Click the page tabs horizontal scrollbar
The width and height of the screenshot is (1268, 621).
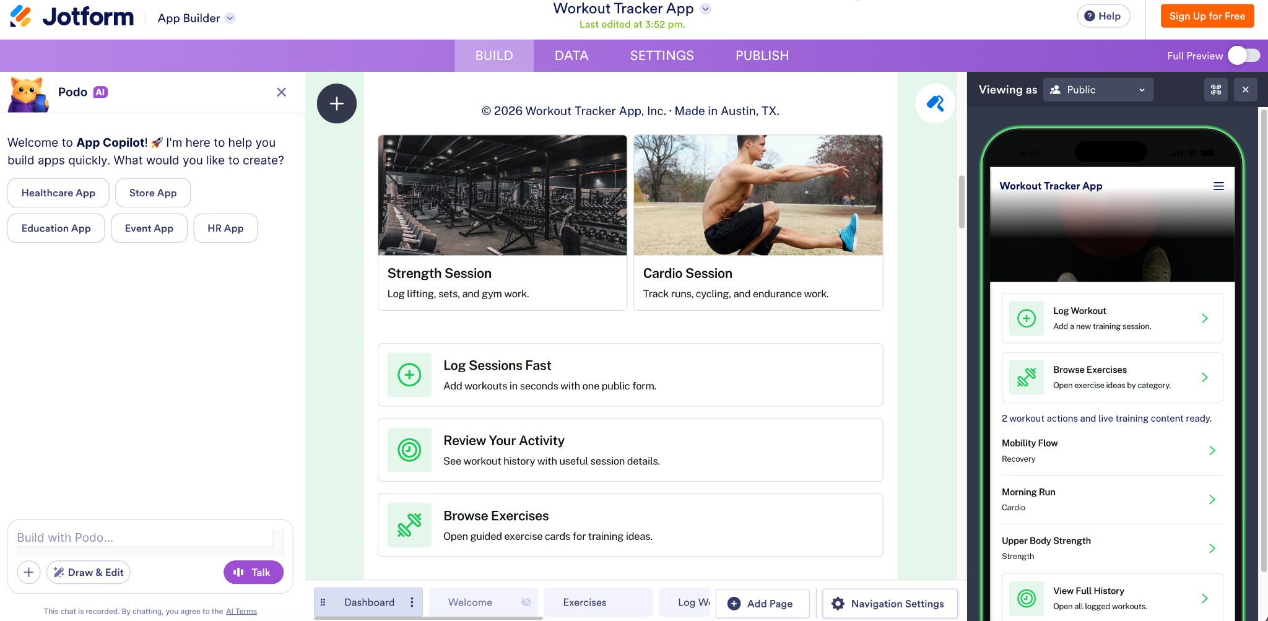click(428, 618)
